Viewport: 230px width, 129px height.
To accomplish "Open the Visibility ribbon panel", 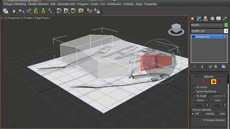I will pos(128,4).
